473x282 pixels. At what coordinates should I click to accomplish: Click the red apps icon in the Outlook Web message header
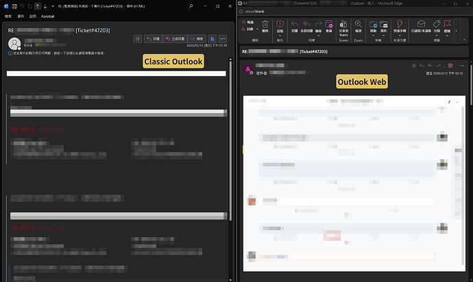pos(450,66)
